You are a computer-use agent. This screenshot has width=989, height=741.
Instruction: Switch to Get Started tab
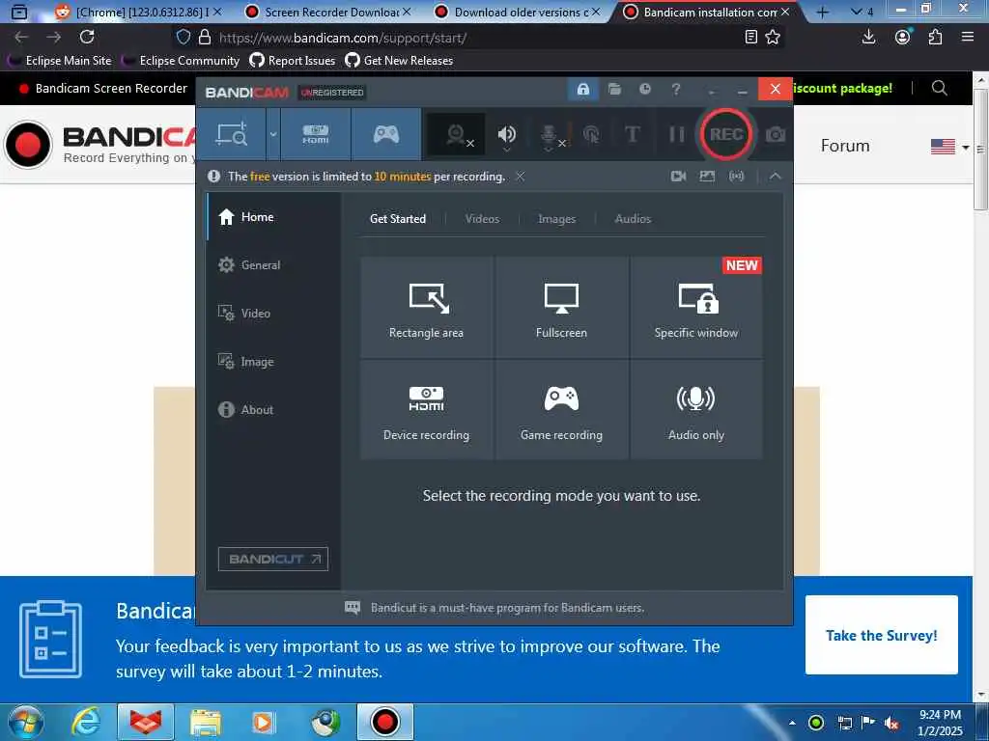[x=398, y=219]
